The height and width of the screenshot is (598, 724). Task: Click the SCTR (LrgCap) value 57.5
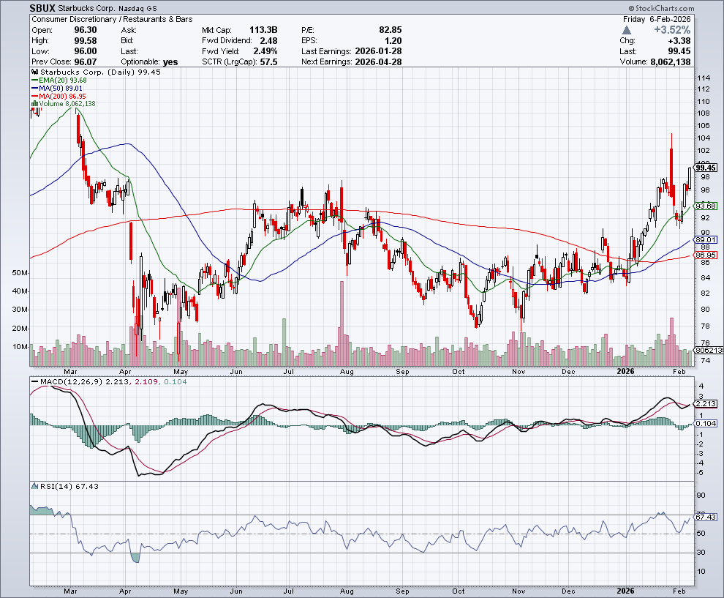[x=268, y=62]
